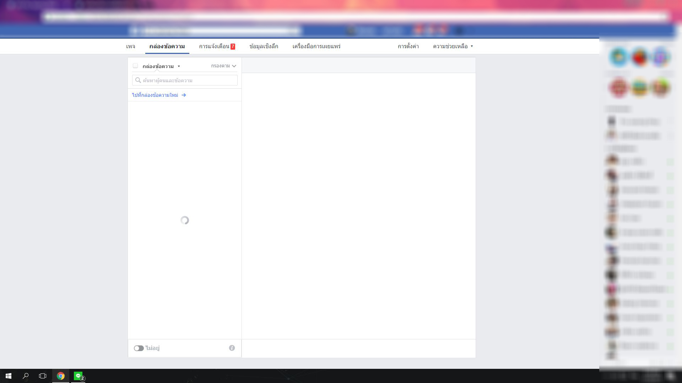Open the เครื่องมือการเผยแพร่ tab
This screenshot has height=383, width=682.
pos(316,46)
